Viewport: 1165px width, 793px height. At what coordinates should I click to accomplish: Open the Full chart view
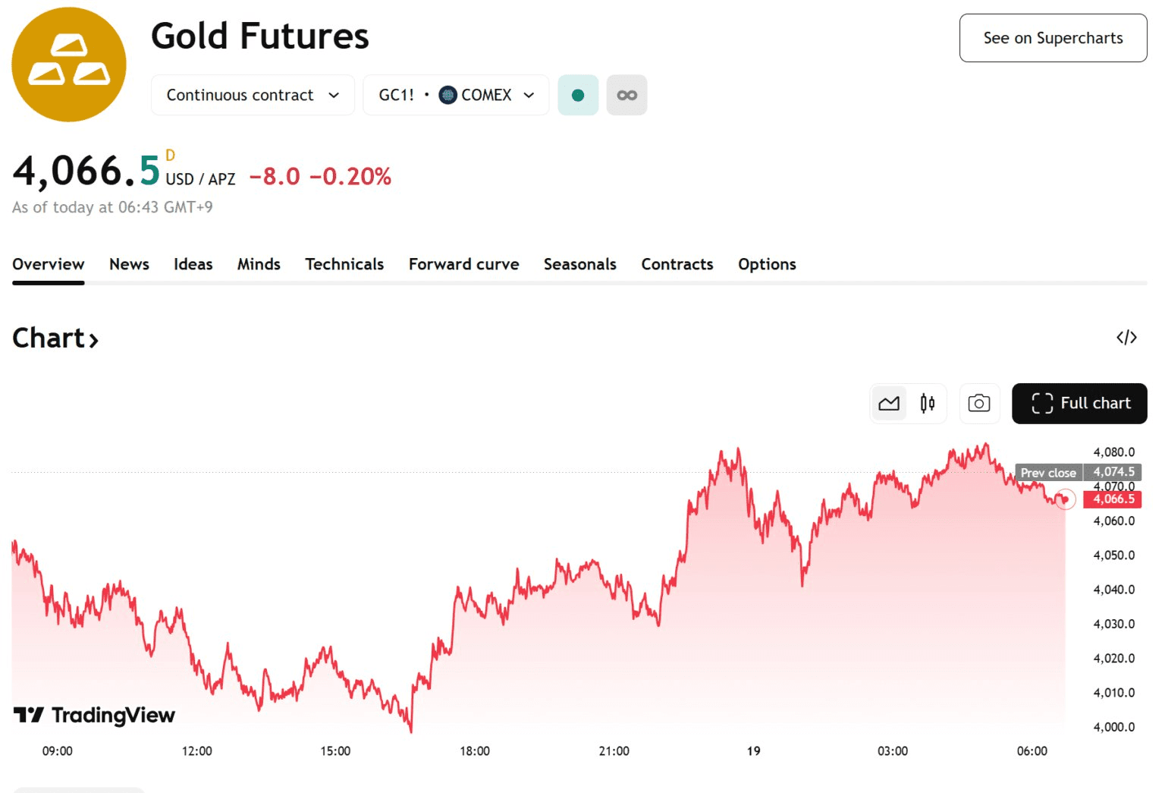click(x=1079, y=404)
